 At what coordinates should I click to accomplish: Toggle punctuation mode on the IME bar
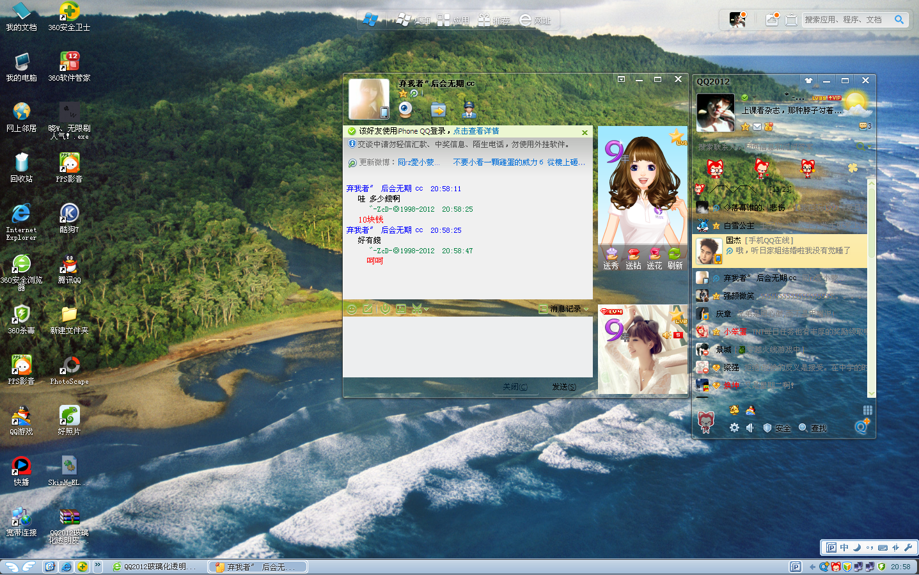click(870, 547)
